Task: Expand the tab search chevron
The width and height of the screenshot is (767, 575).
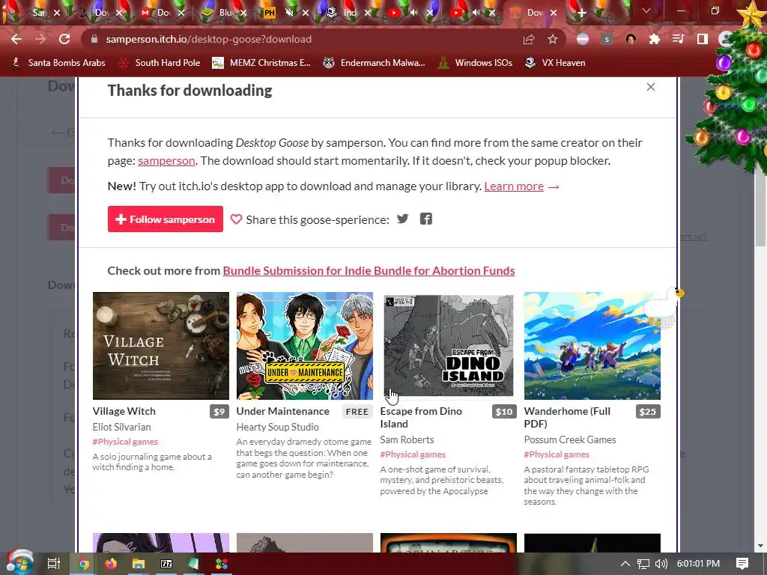Action: 646,10
